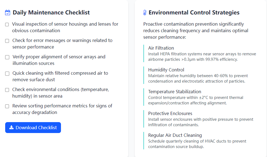Tick the environmental conditions checkbox
This screenshot has width=267, height=157.
click(x=7, y=90)
